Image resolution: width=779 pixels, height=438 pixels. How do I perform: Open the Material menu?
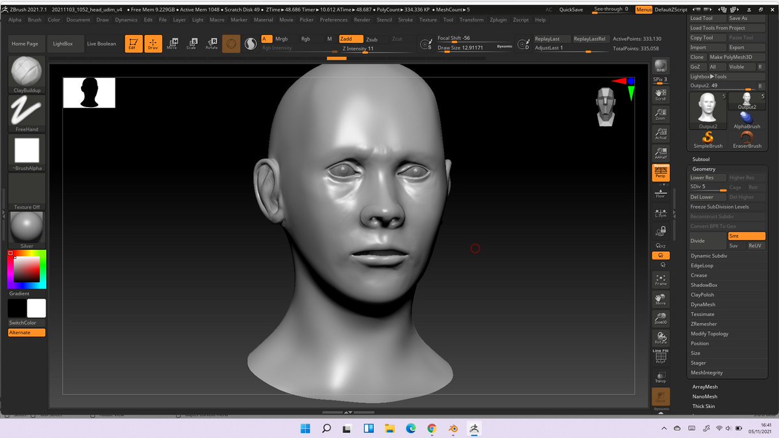[264, 20]
